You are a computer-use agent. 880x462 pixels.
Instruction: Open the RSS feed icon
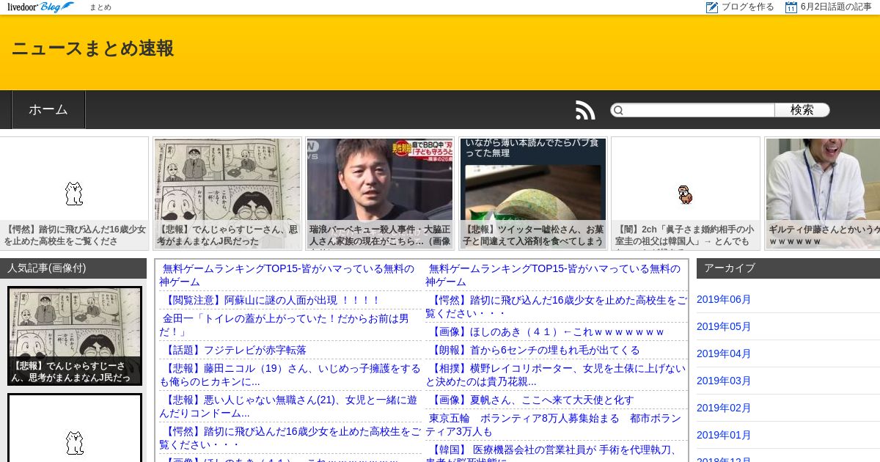pos(585,110)
